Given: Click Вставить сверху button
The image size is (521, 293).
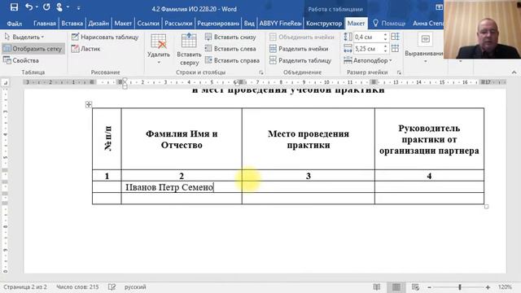Looking at the screenshot, I should pos(189,49).
